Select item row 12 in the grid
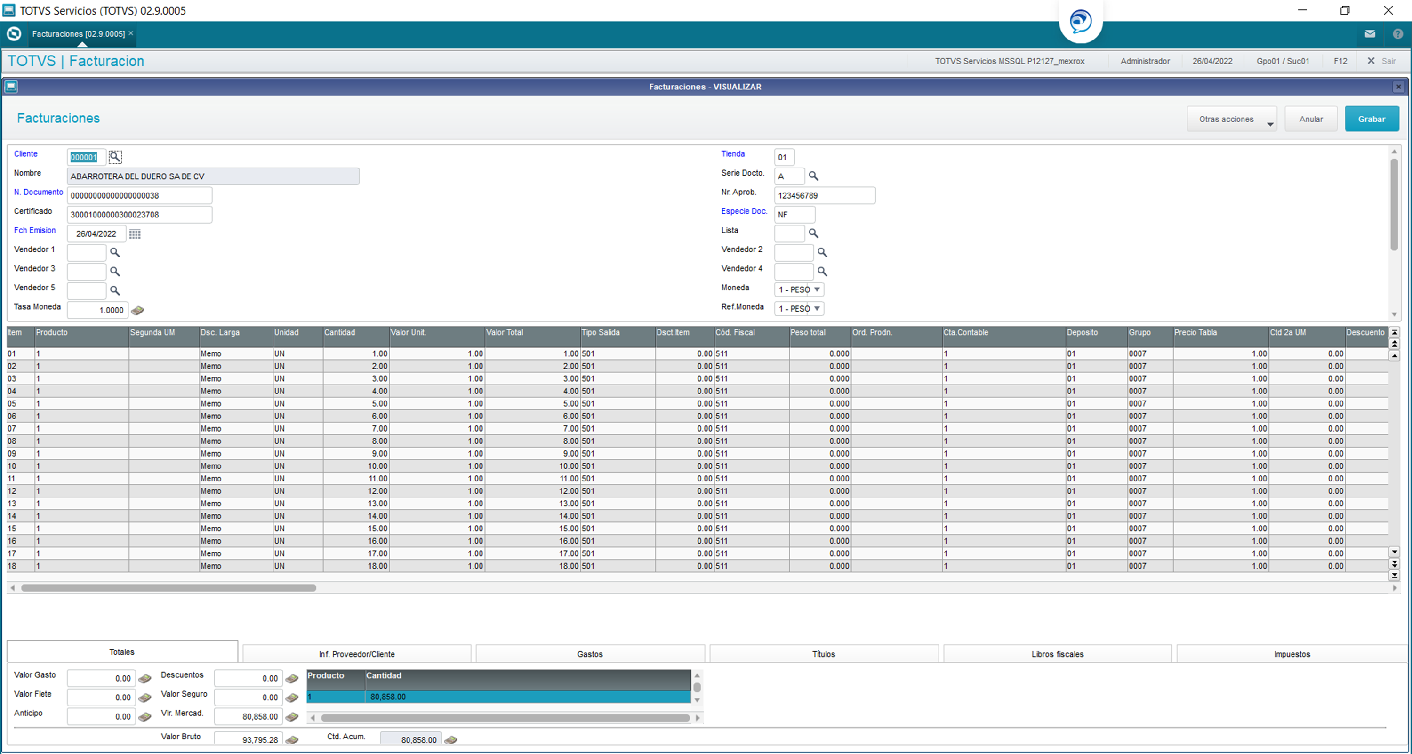This screenshot has height=754, width=1412. [x=697, y=491]
